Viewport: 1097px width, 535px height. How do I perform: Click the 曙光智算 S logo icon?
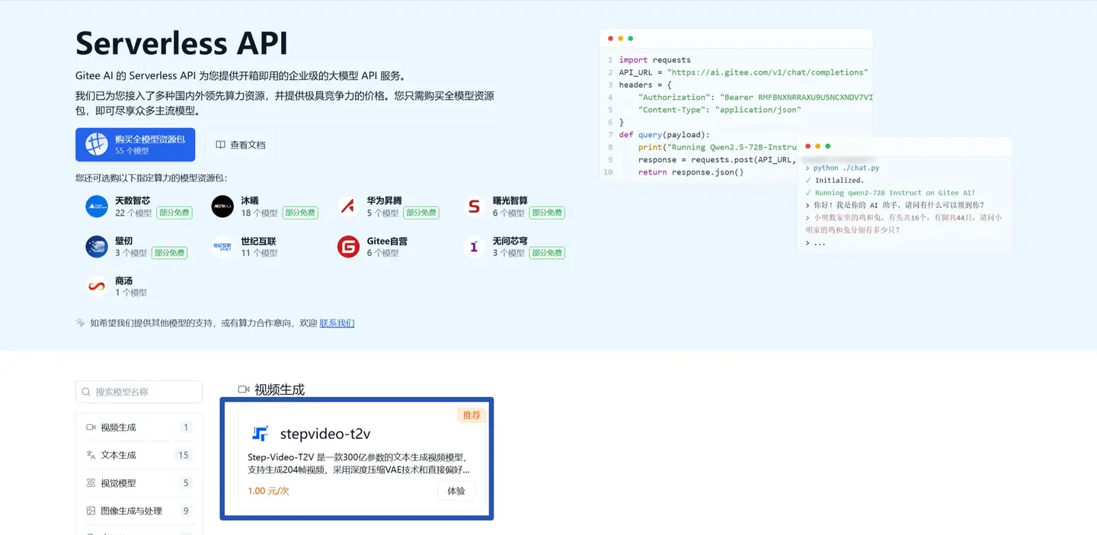(474, 206)
